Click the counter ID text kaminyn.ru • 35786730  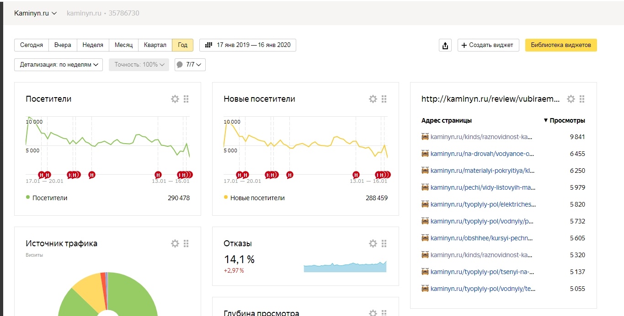pyautogui.click(x=103, y=13)
